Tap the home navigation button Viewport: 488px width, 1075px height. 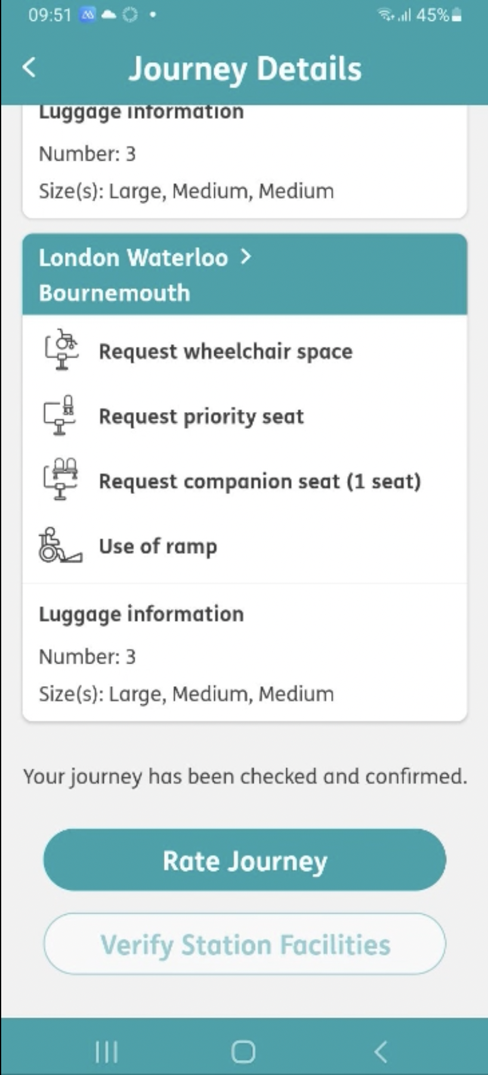point(243,1052)
